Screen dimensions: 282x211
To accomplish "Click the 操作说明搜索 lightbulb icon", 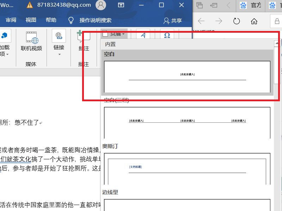I will pos(70,20).
